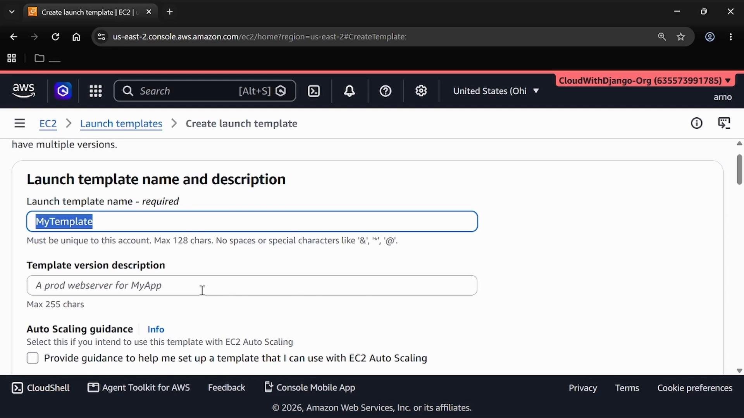Open the CloudWithDjango-Org account dropdown
This screenshot has height=418, width=744.
645,81
